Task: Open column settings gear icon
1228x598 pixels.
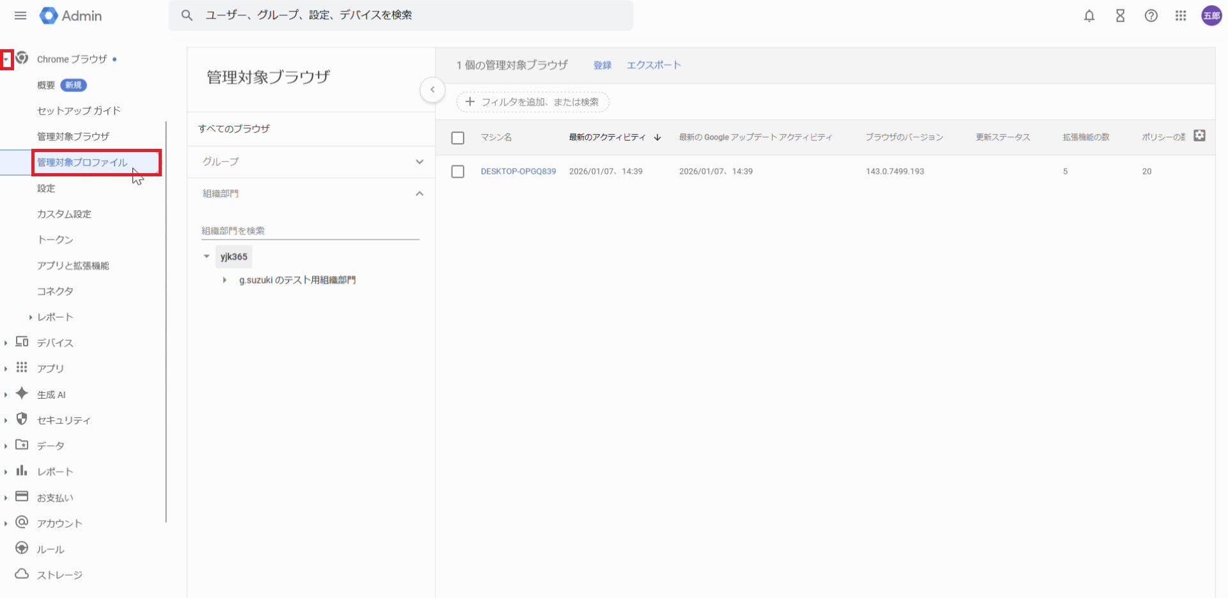Action: click(x=1199, y=135)
